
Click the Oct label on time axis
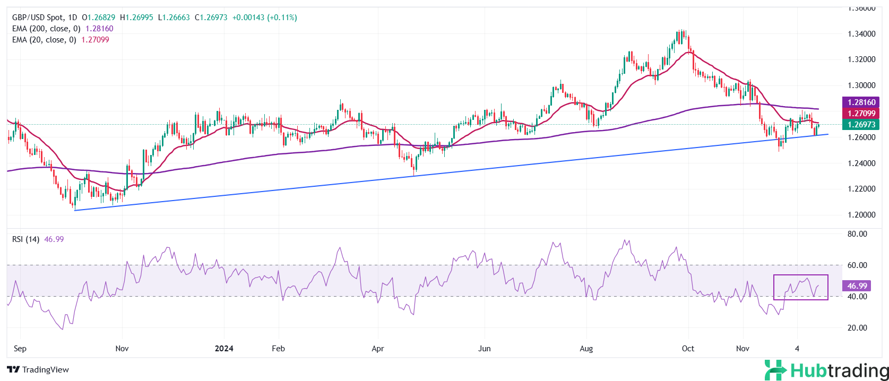pyautogui.click(x=688, y=349)
